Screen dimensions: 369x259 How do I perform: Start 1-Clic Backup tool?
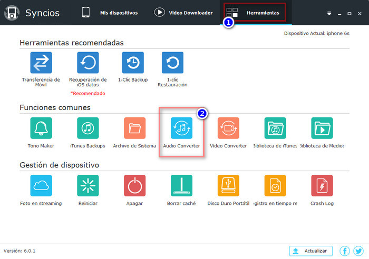pos(133,63)
